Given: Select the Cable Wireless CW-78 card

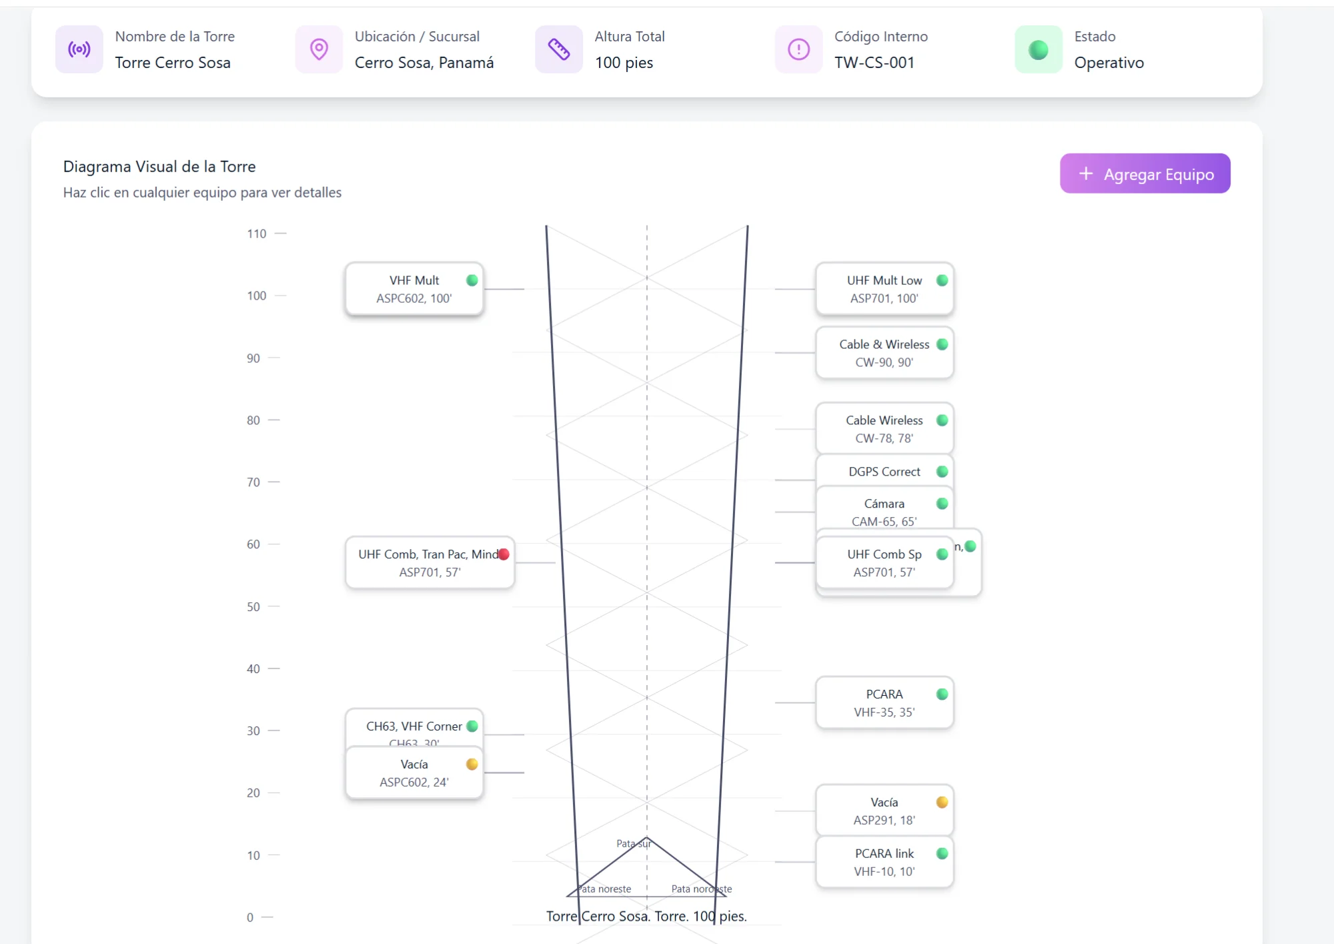Looking at the screenshot, I should pos(884,429).
